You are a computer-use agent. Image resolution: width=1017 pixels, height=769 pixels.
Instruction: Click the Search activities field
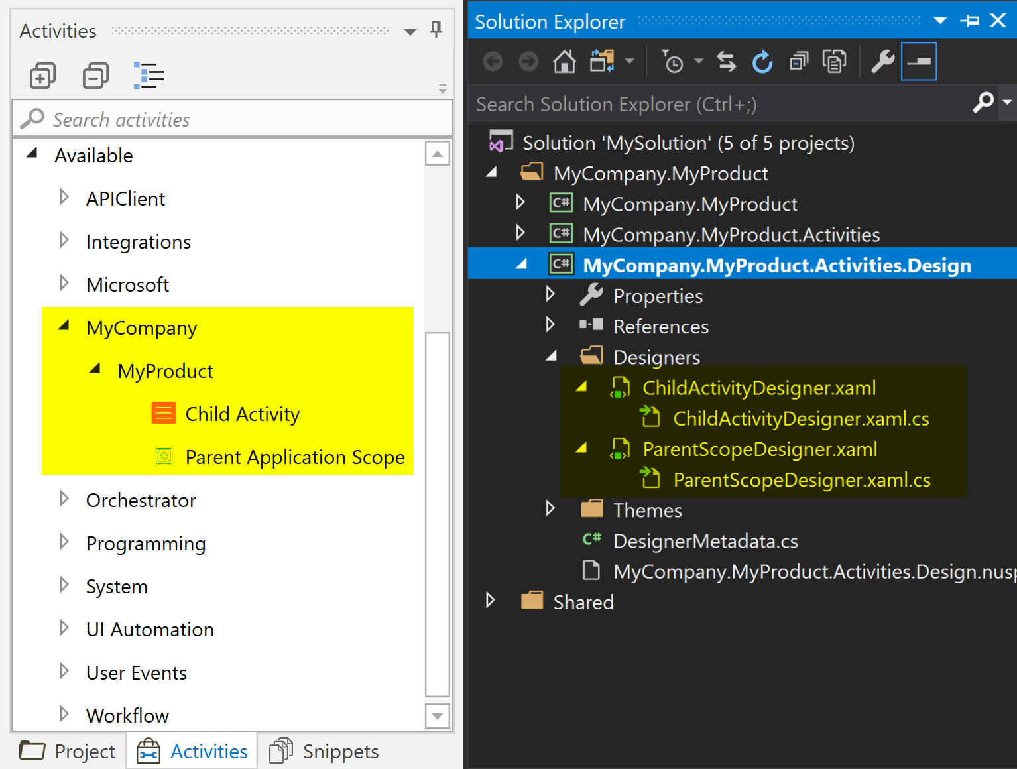coord(232,119)
